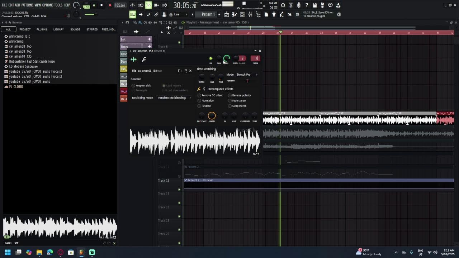Open File Explorer from taskbar
459x258 pixels.
pos(39,252)
